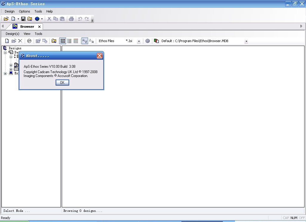Click the database icon before Default path
The height and width of the screenshot is (222, 306).
(156, 41)
